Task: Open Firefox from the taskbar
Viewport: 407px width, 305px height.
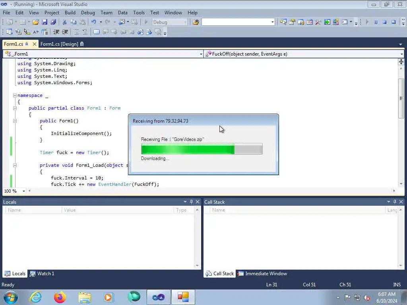Action: click(60, 297)
